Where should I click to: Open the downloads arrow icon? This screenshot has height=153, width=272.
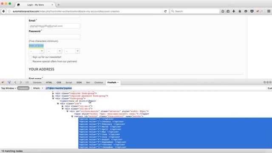pos(234,11)
